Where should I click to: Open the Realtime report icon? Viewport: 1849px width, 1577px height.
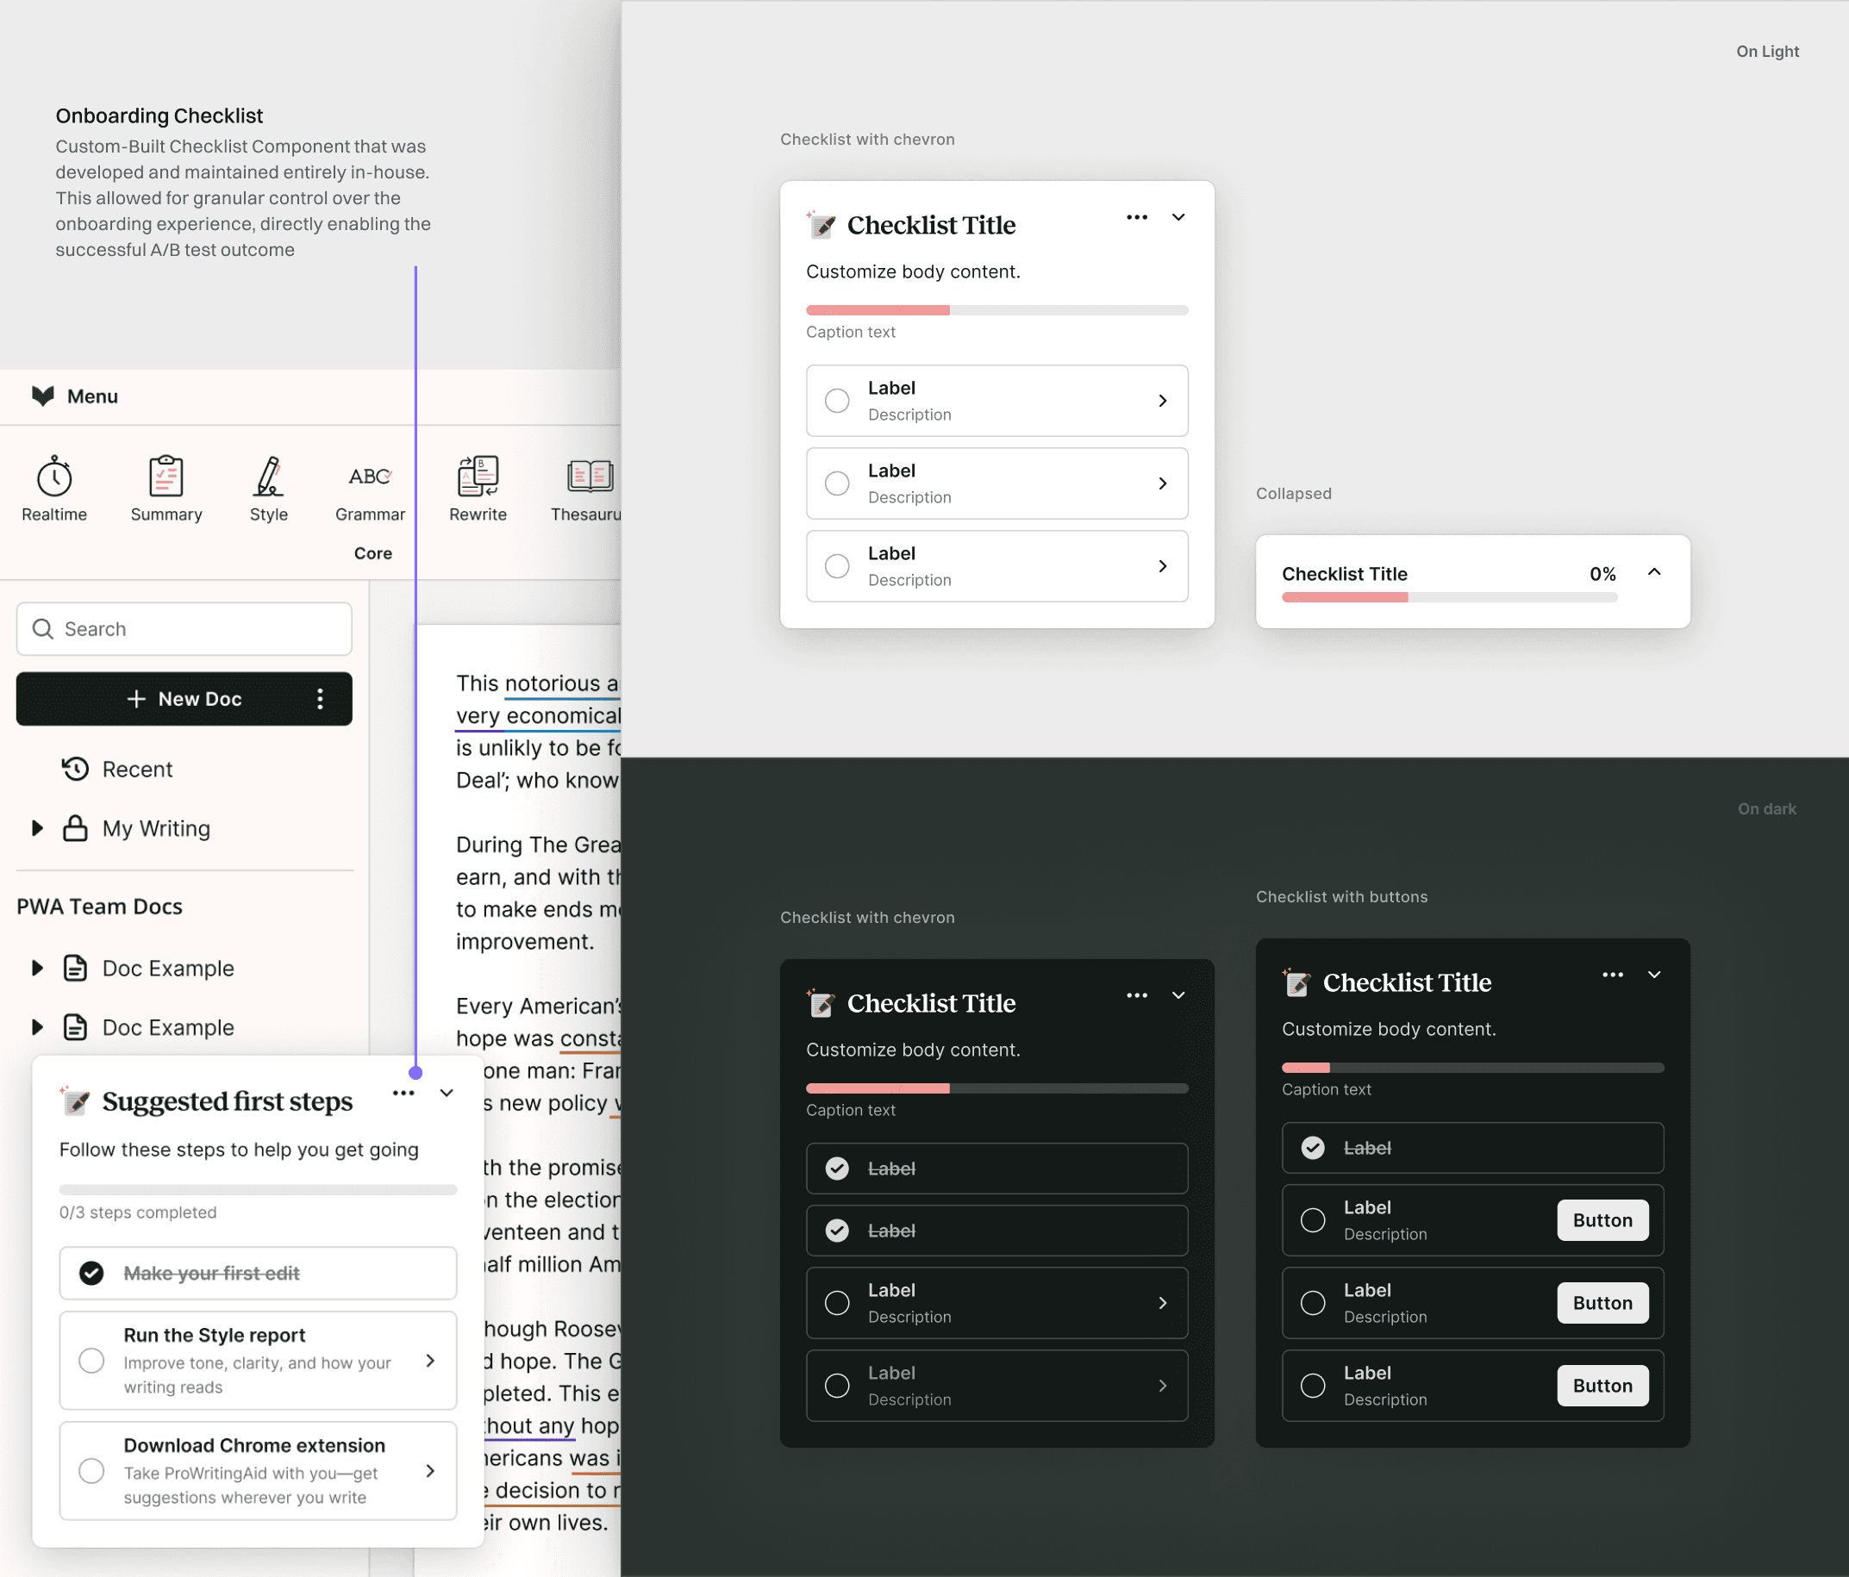point(54,477)
